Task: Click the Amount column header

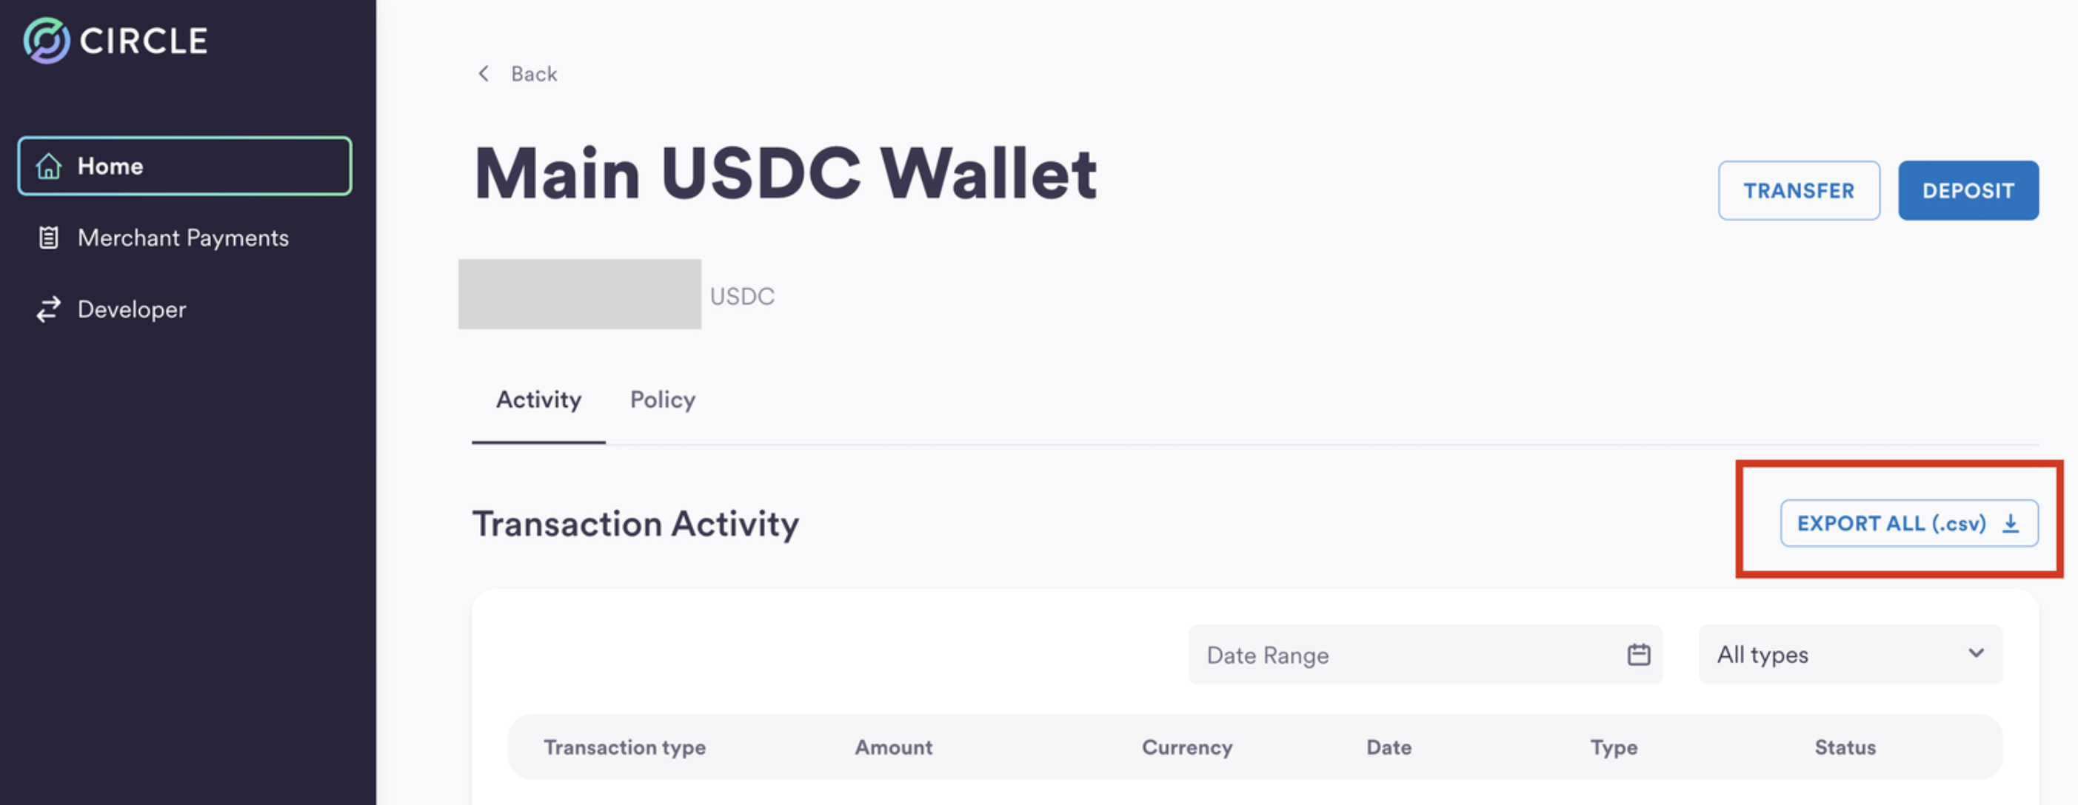Action: [x=893, y=747]
